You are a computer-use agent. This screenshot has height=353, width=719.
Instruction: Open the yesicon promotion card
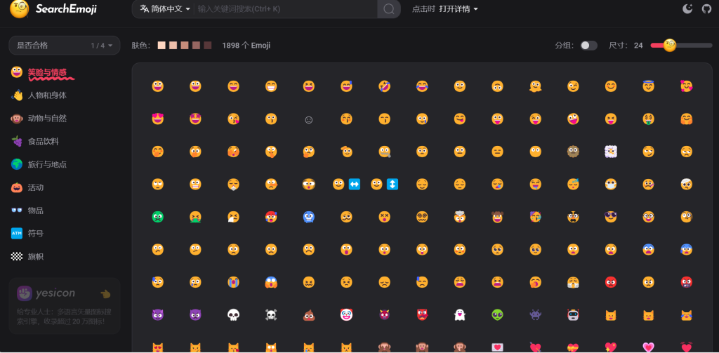tap(64, 306)
